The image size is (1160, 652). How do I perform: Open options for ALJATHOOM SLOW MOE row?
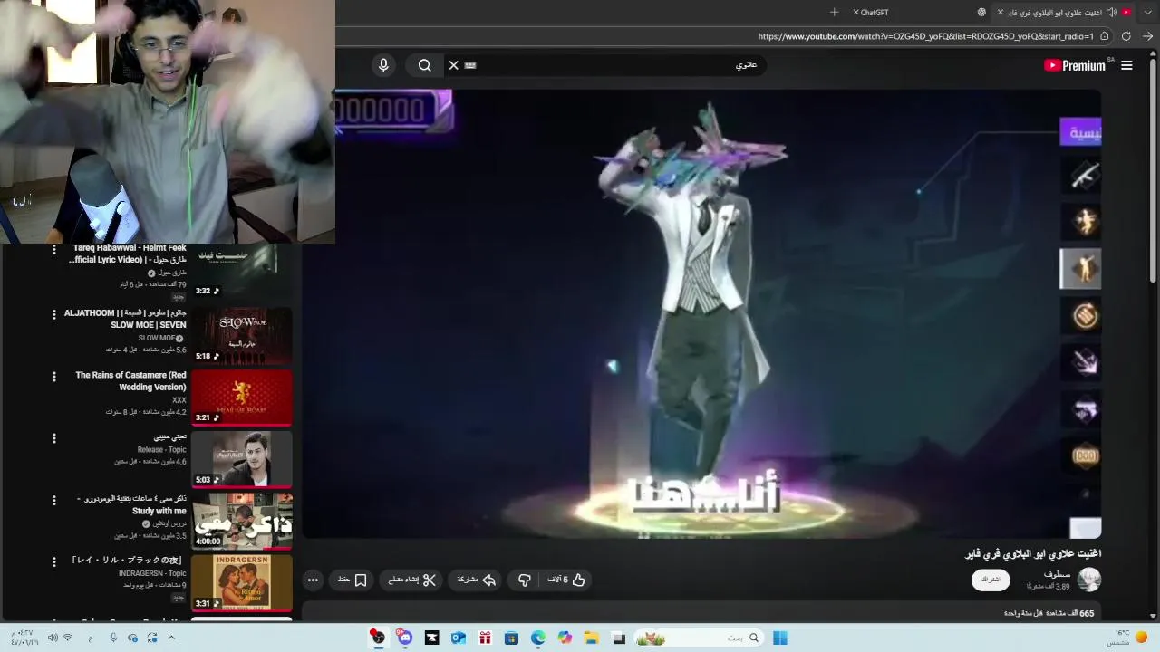click(54, 313)
